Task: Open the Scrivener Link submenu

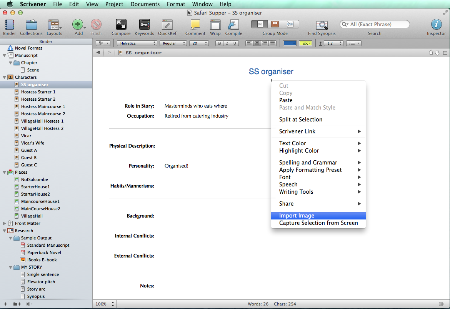Action: [318, 131]
